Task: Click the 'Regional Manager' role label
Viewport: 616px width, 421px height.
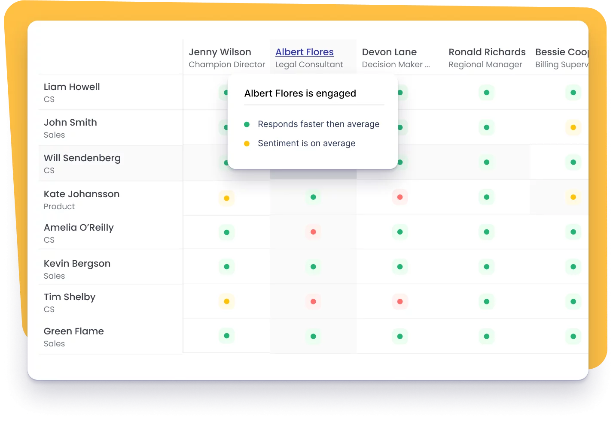Action: (485, 64)
